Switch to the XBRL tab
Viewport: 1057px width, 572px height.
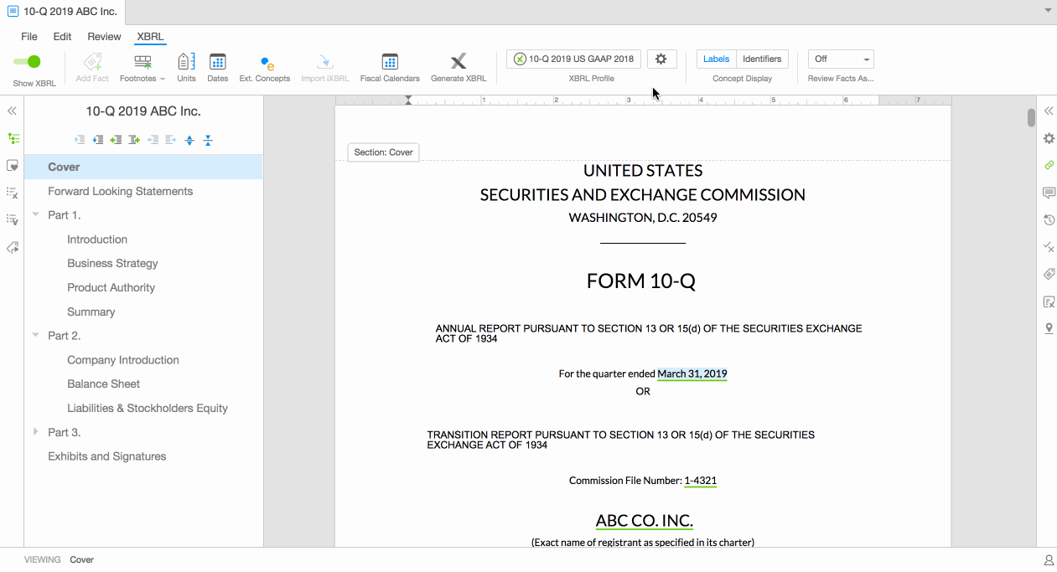pos(149,36)
